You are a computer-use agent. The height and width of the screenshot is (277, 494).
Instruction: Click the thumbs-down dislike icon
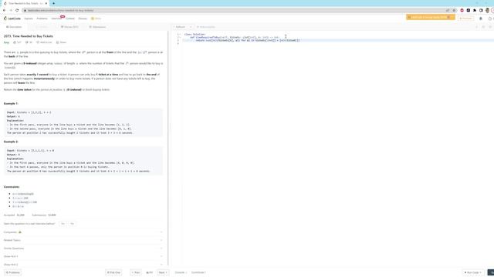point(27,42)
